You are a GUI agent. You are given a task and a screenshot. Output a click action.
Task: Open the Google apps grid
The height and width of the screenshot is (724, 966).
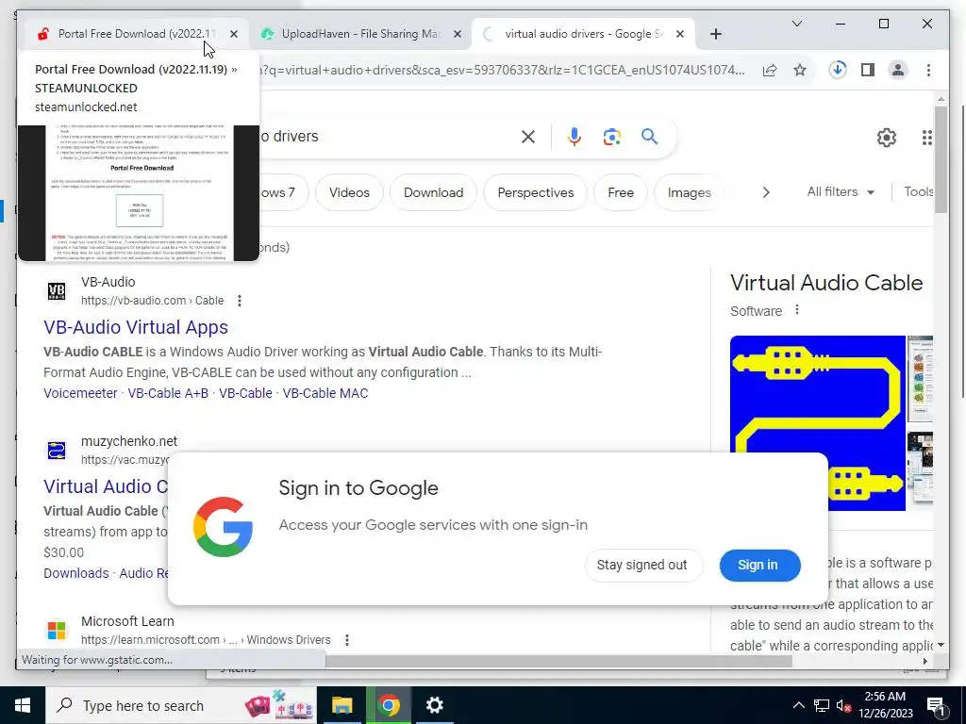[x=926, y=138]
